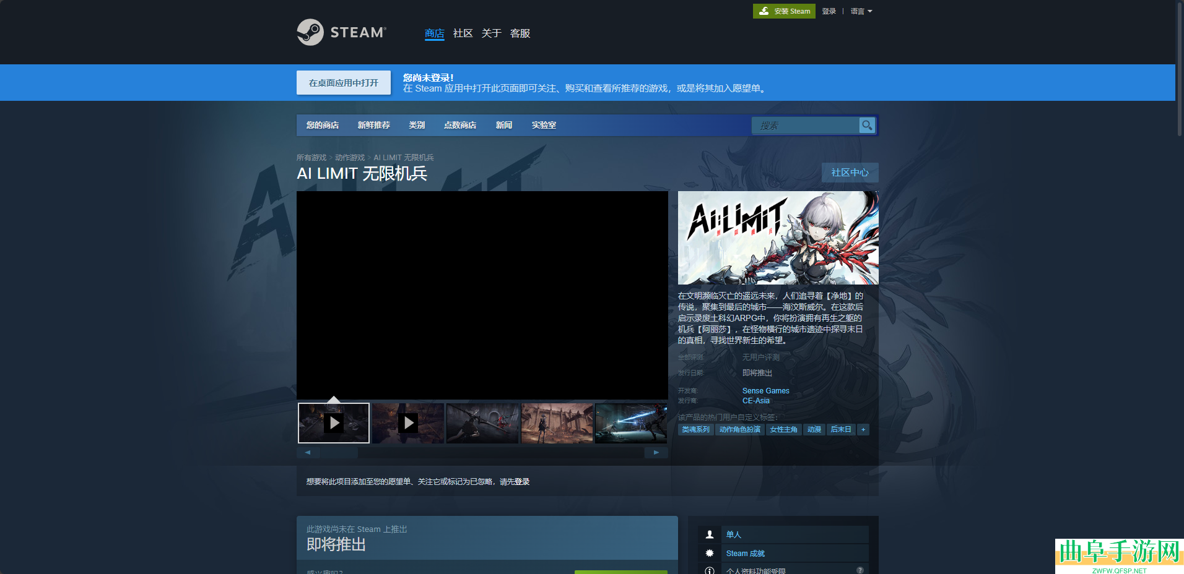Expand the 您的商店 store menu
Screen dimensions: 1184x574
click(323, 125)
